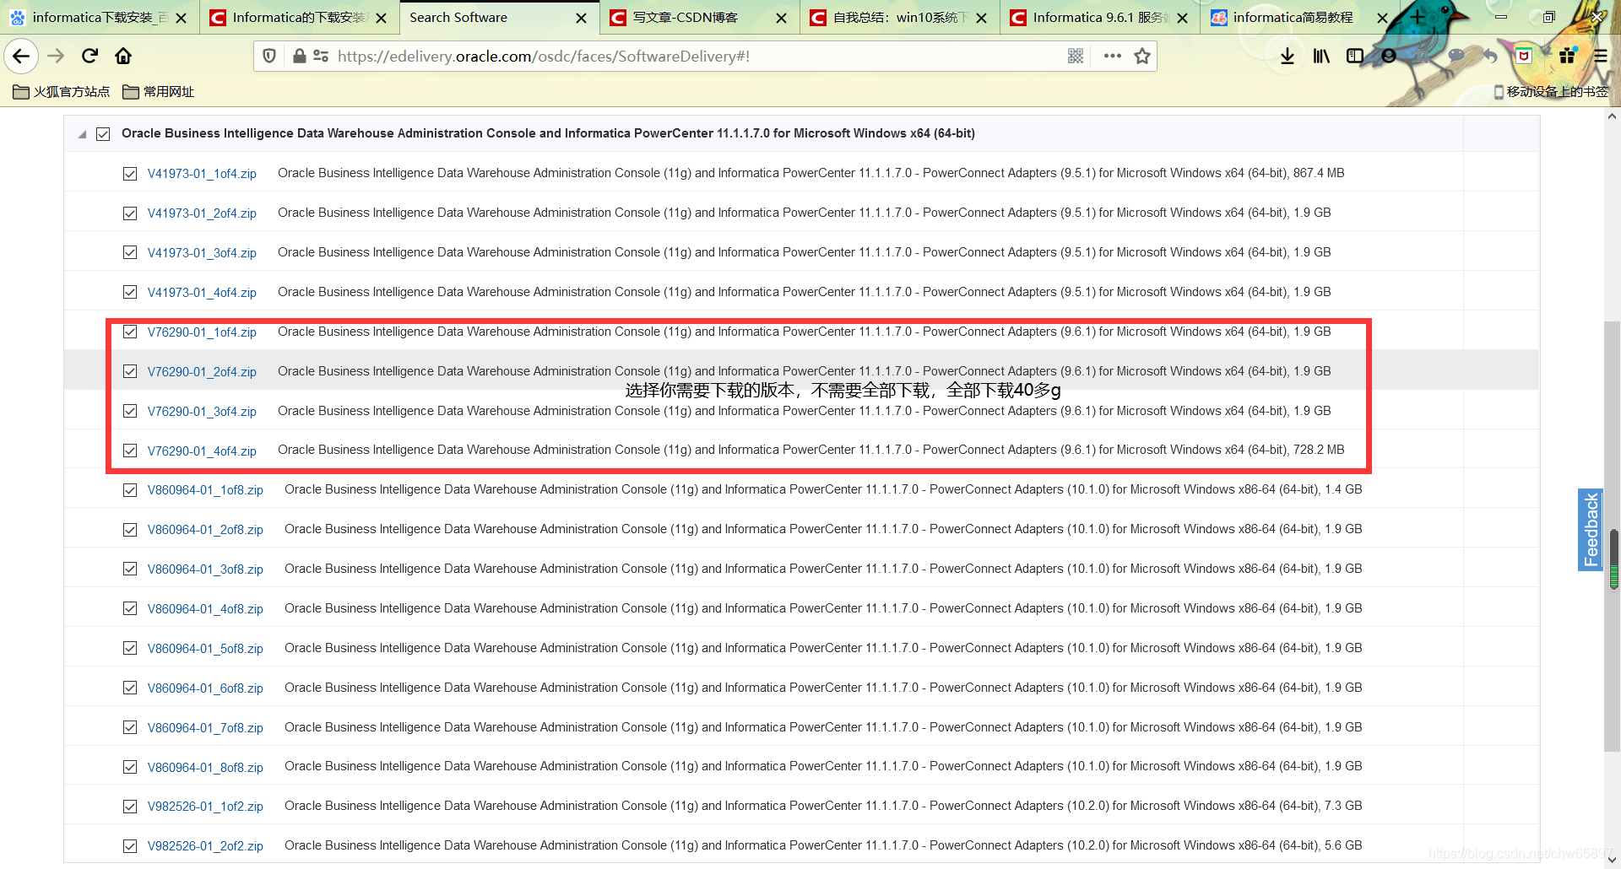Click the forward navigation arrow
The image size is (1621, 869).
coord(56,56)
